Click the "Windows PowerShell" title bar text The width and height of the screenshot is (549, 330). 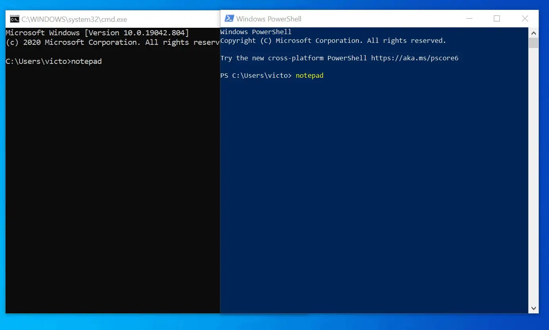tap(269, 19)
